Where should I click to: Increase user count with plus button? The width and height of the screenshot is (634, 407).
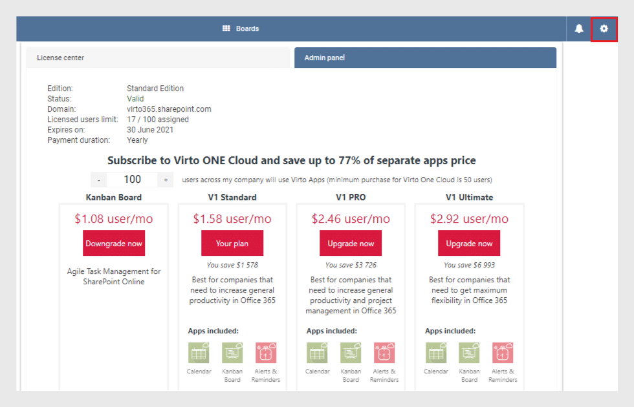pos(166,180)
